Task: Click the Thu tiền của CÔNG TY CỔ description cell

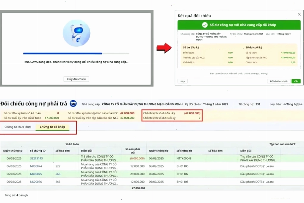Action: click(x=259, y=158)
